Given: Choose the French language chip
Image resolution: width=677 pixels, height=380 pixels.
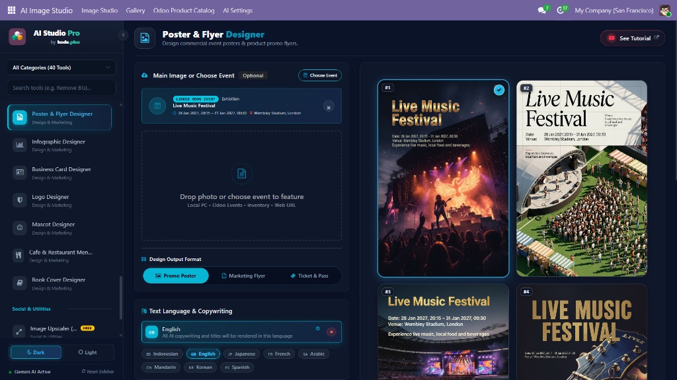Looking at the screenshot, I should [279, 354].
